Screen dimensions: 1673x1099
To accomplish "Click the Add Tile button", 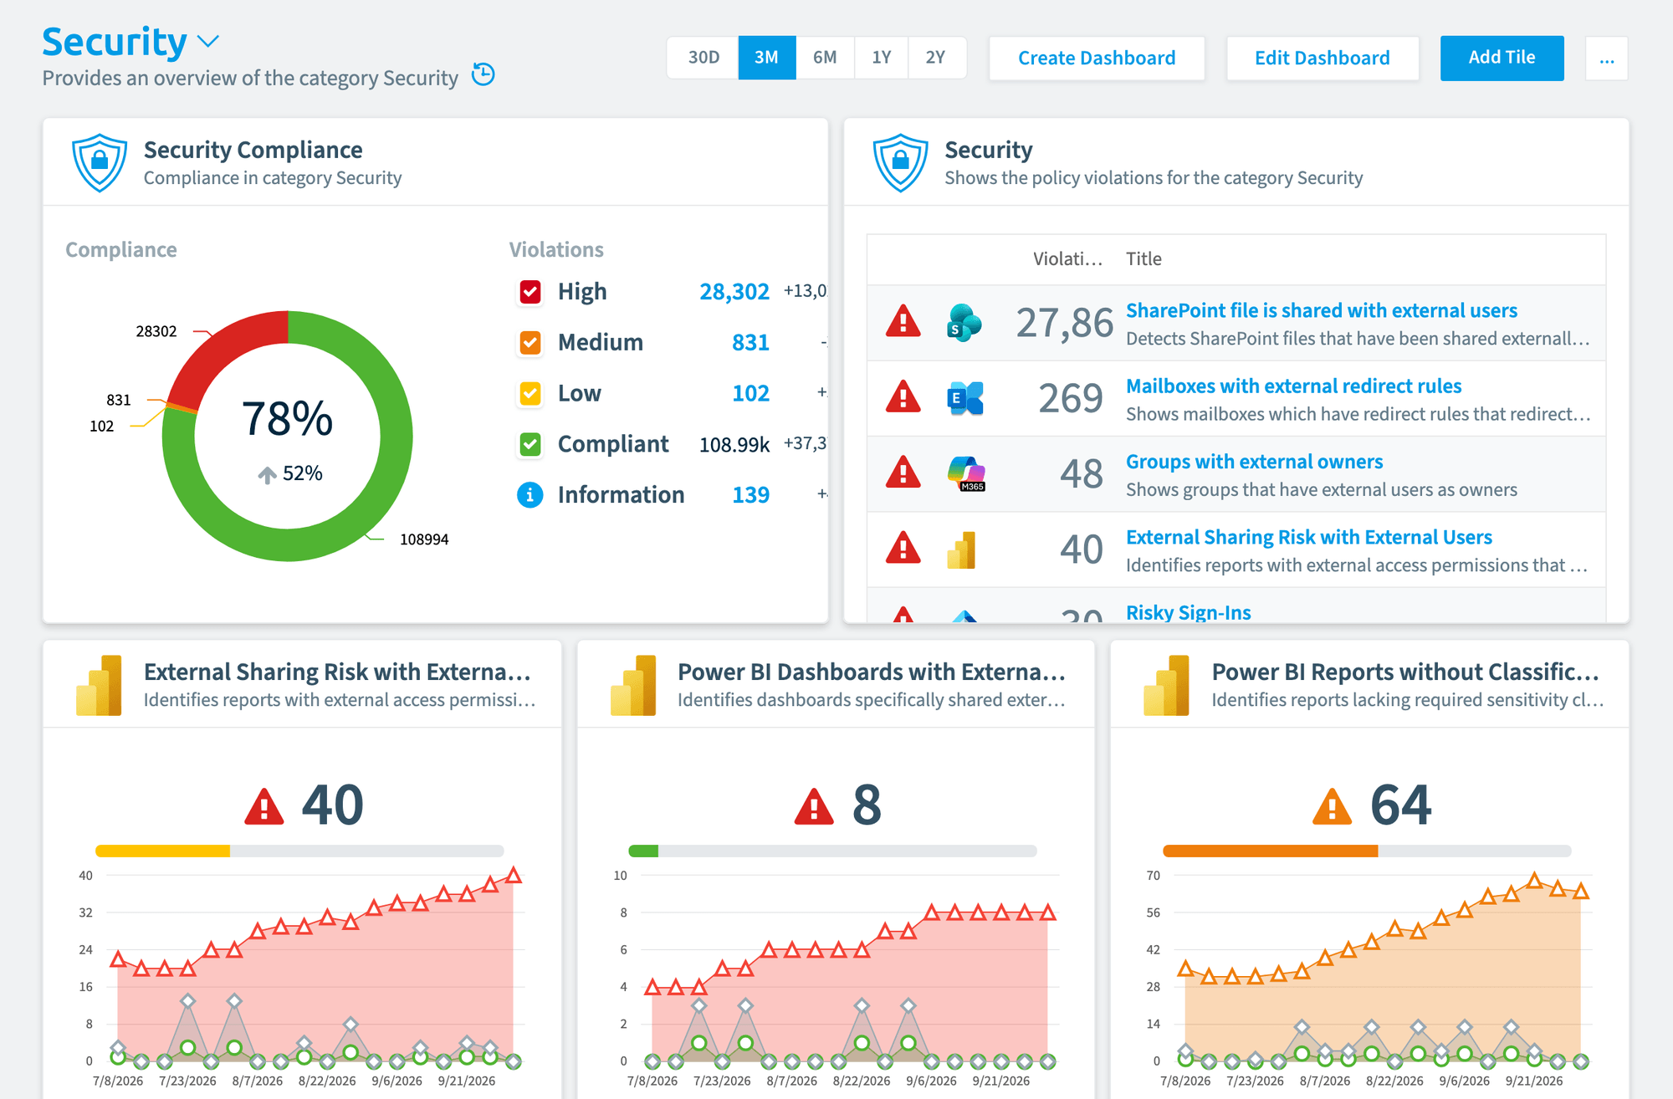I will [x=1502, y=58].
